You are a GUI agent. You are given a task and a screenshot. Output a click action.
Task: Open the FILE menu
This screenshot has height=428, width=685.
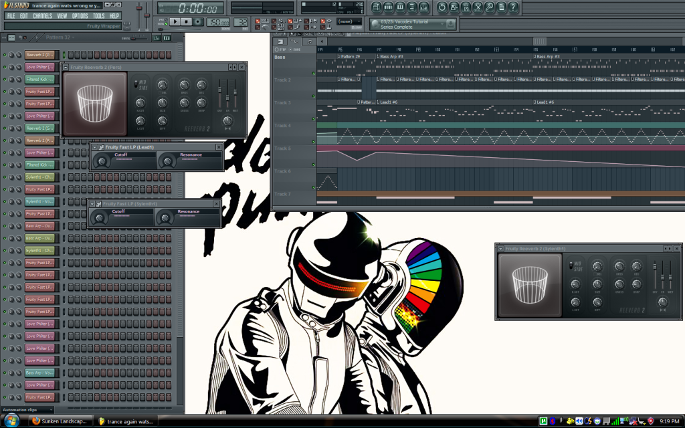point(11,16)
